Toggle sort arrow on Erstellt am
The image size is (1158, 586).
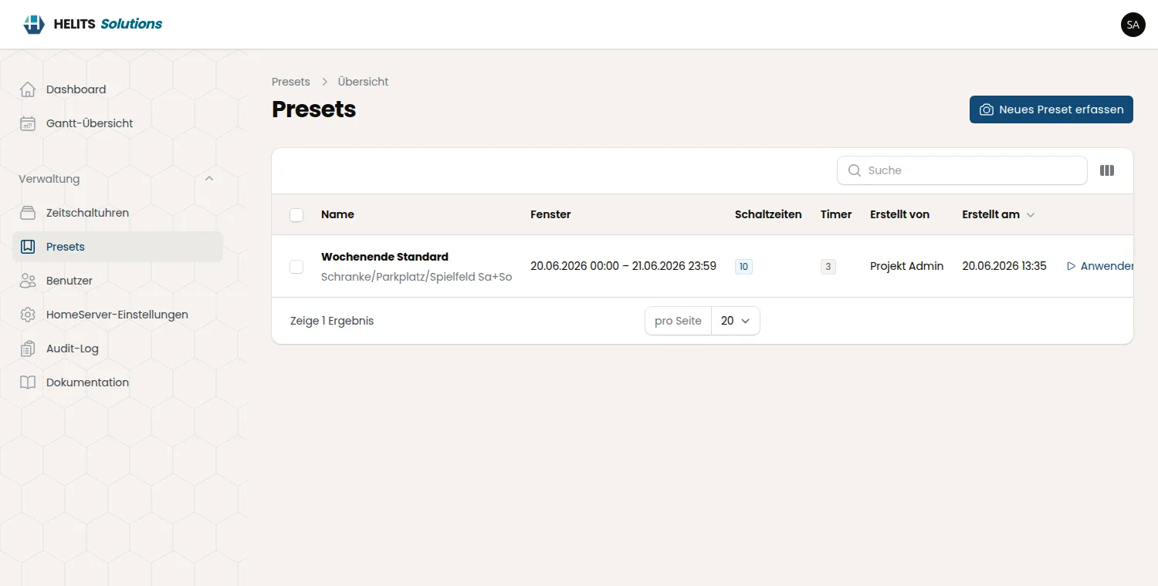click(x=1030, y=215)
